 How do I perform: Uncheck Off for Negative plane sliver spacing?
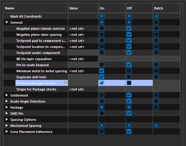click(129, 34)
